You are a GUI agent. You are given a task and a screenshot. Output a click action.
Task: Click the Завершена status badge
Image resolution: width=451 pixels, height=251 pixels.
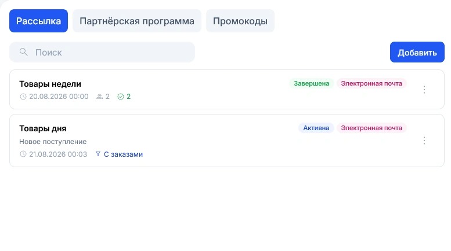(x=311, y=83)
